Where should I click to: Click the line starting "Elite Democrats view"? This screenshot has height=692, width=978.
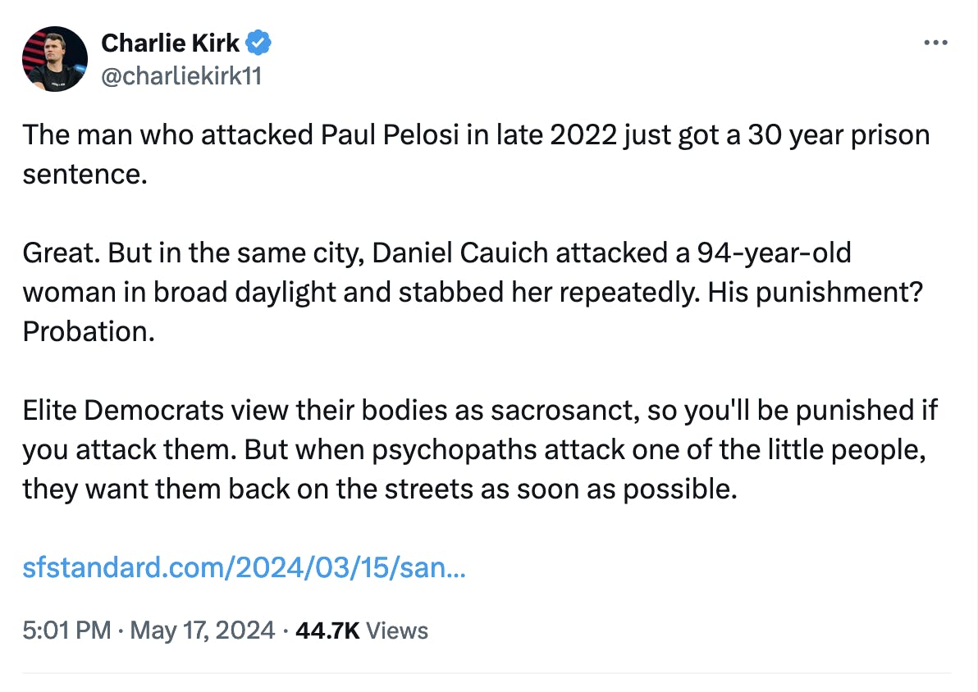[x=480, y=410]
